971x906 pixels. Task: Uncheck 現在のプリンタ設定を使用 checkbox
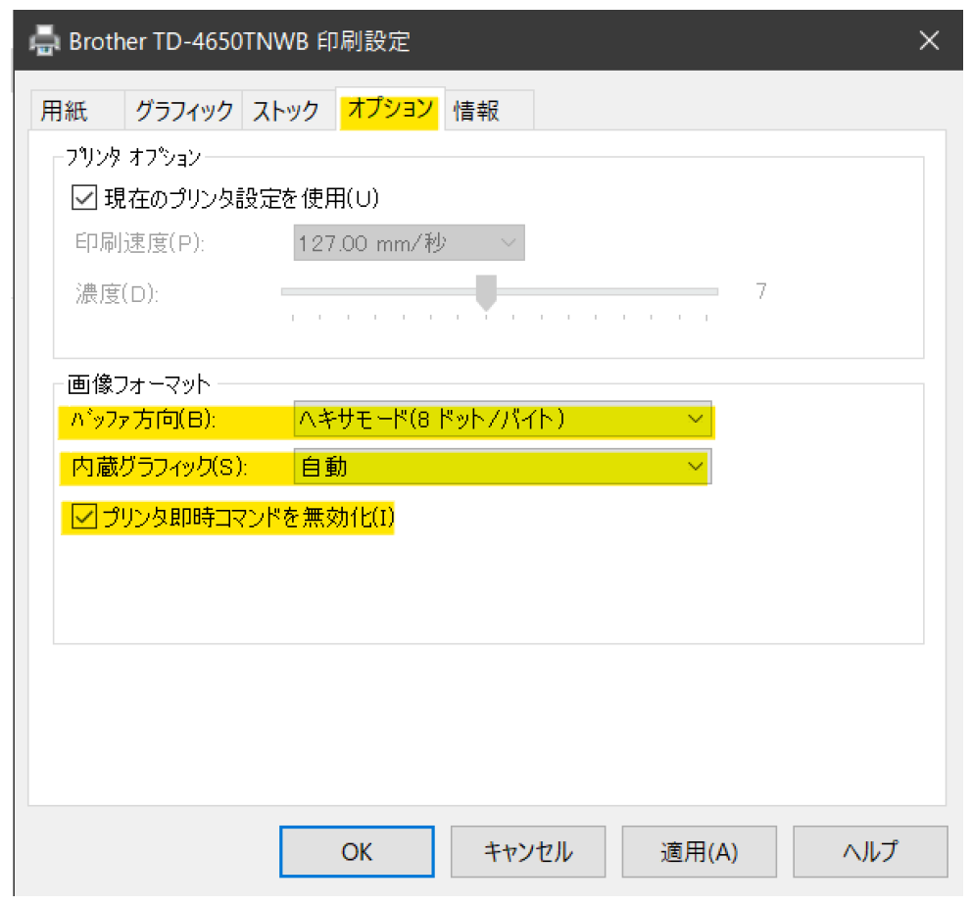tap(82, 198)
